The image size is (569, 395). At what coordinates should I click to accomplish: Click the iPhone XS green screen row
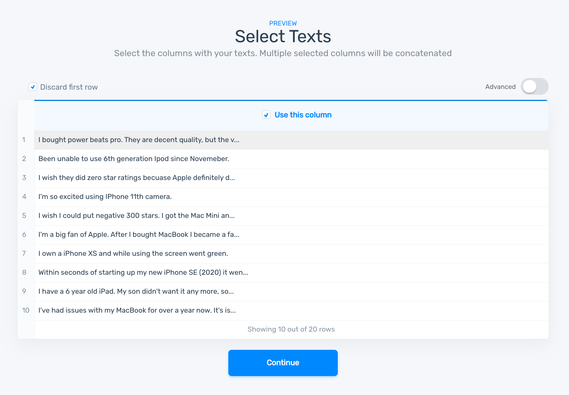click(x=133, y=254)
